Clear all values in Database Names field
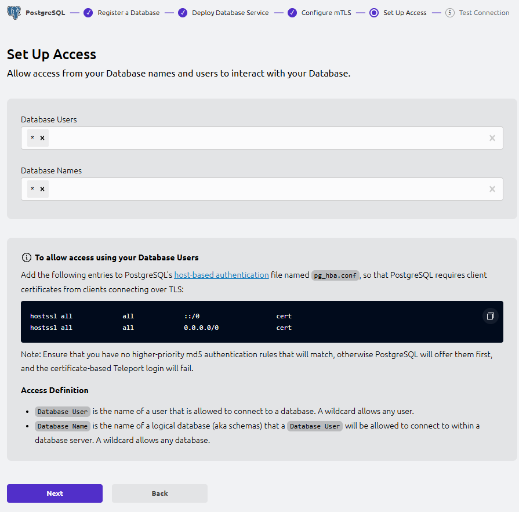The width and height of the screenshot is (519, 512). [492, 189]
